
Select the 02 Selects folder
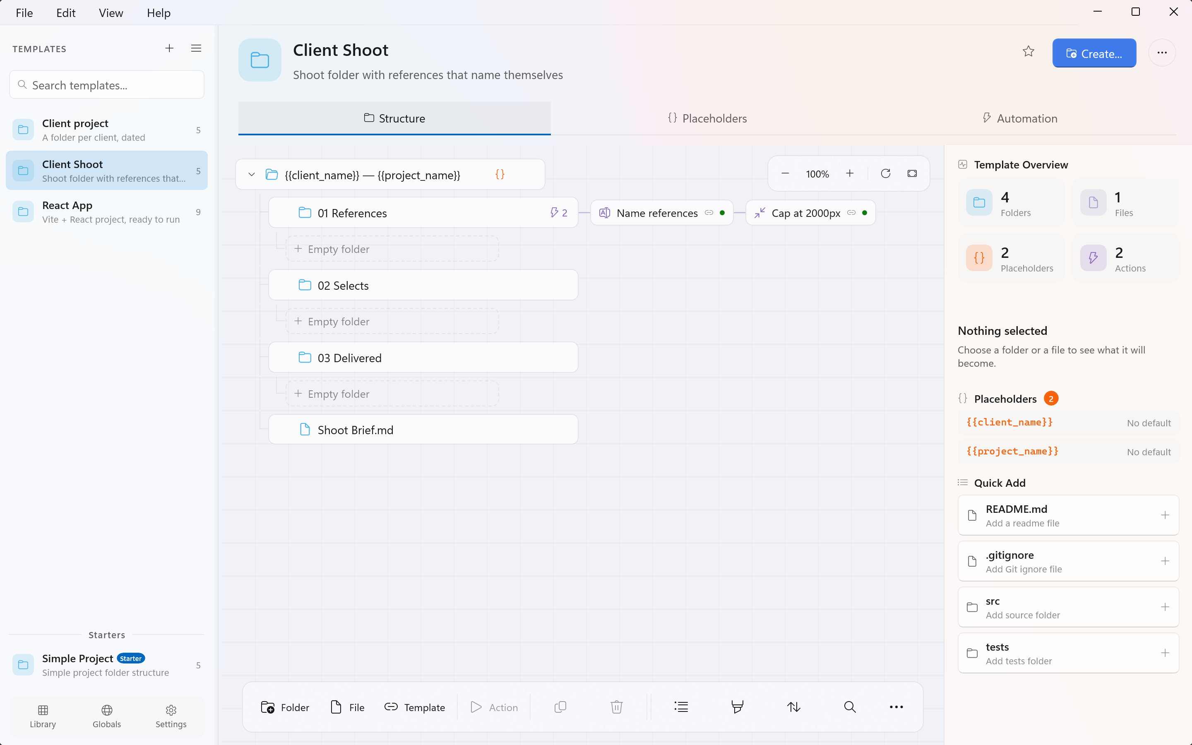tap(423, 285)
